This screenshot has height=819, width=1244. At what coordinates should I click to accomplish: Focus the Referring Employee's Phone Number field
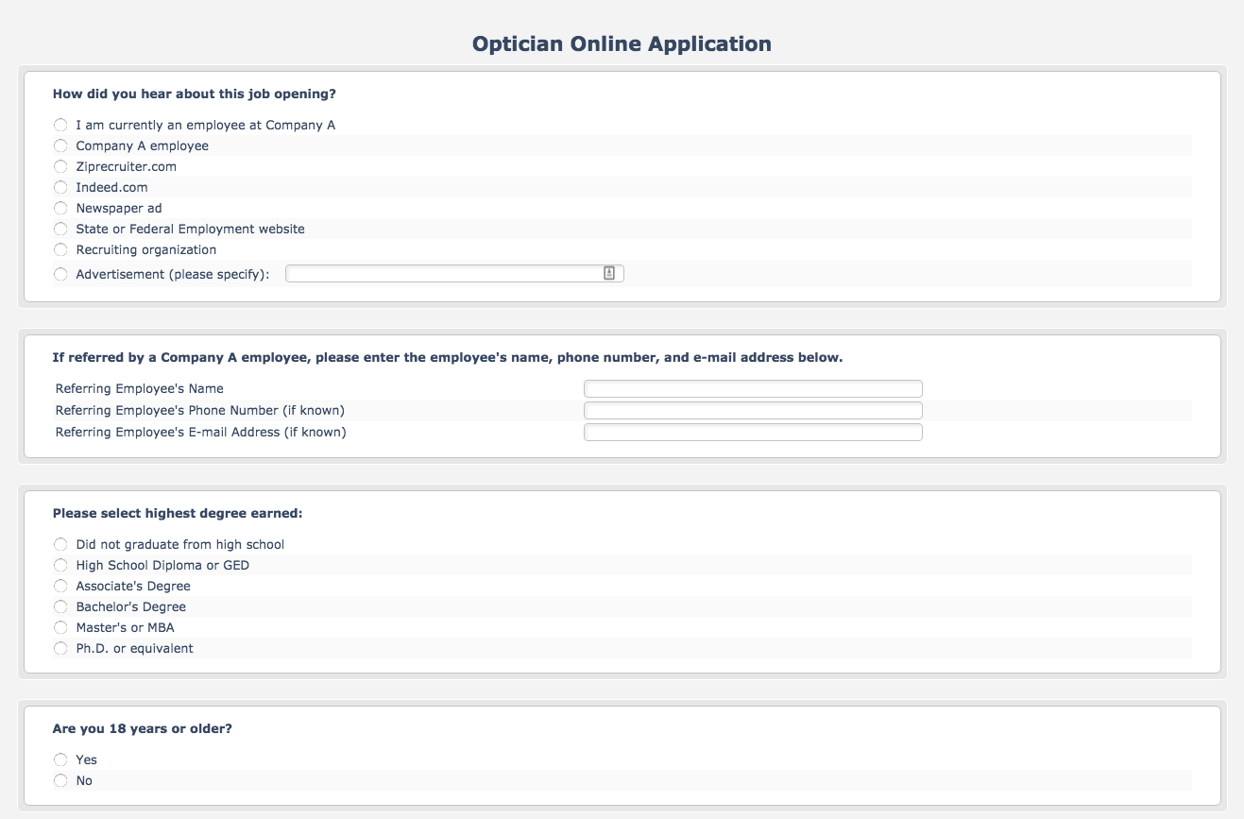753,410
